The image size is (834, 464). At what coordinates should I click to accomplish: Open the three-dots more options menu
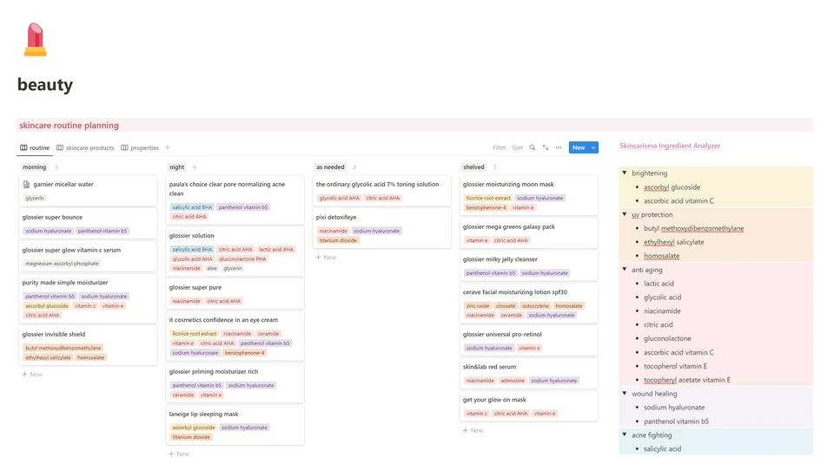point(559,147)
